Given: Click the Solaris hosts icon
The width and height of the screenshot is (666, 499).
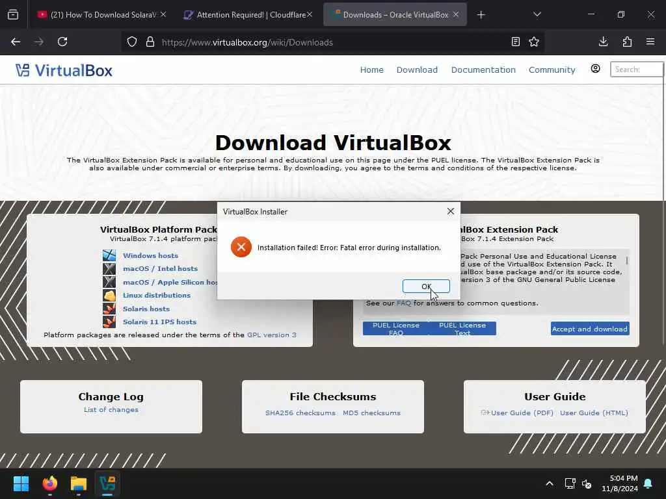Looking at the screenshot, I should 109,309.
